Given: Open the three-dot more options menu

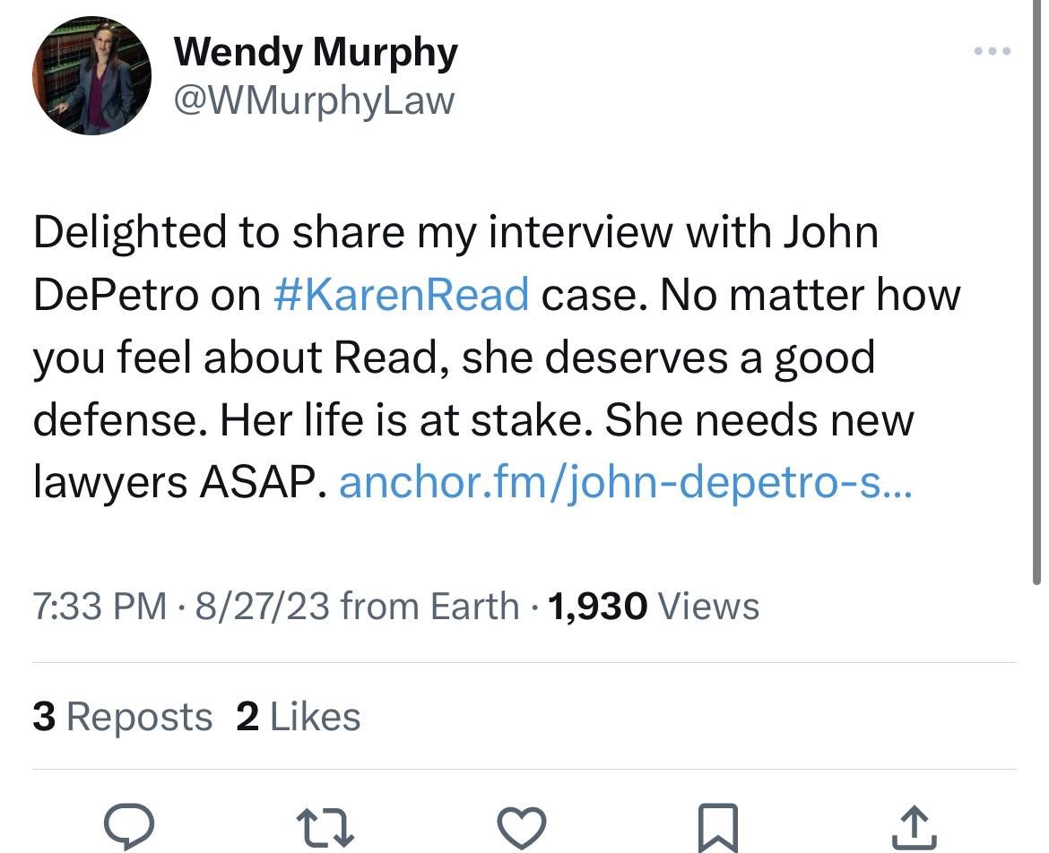Looking at the screenshot, I should coord(993,51).
